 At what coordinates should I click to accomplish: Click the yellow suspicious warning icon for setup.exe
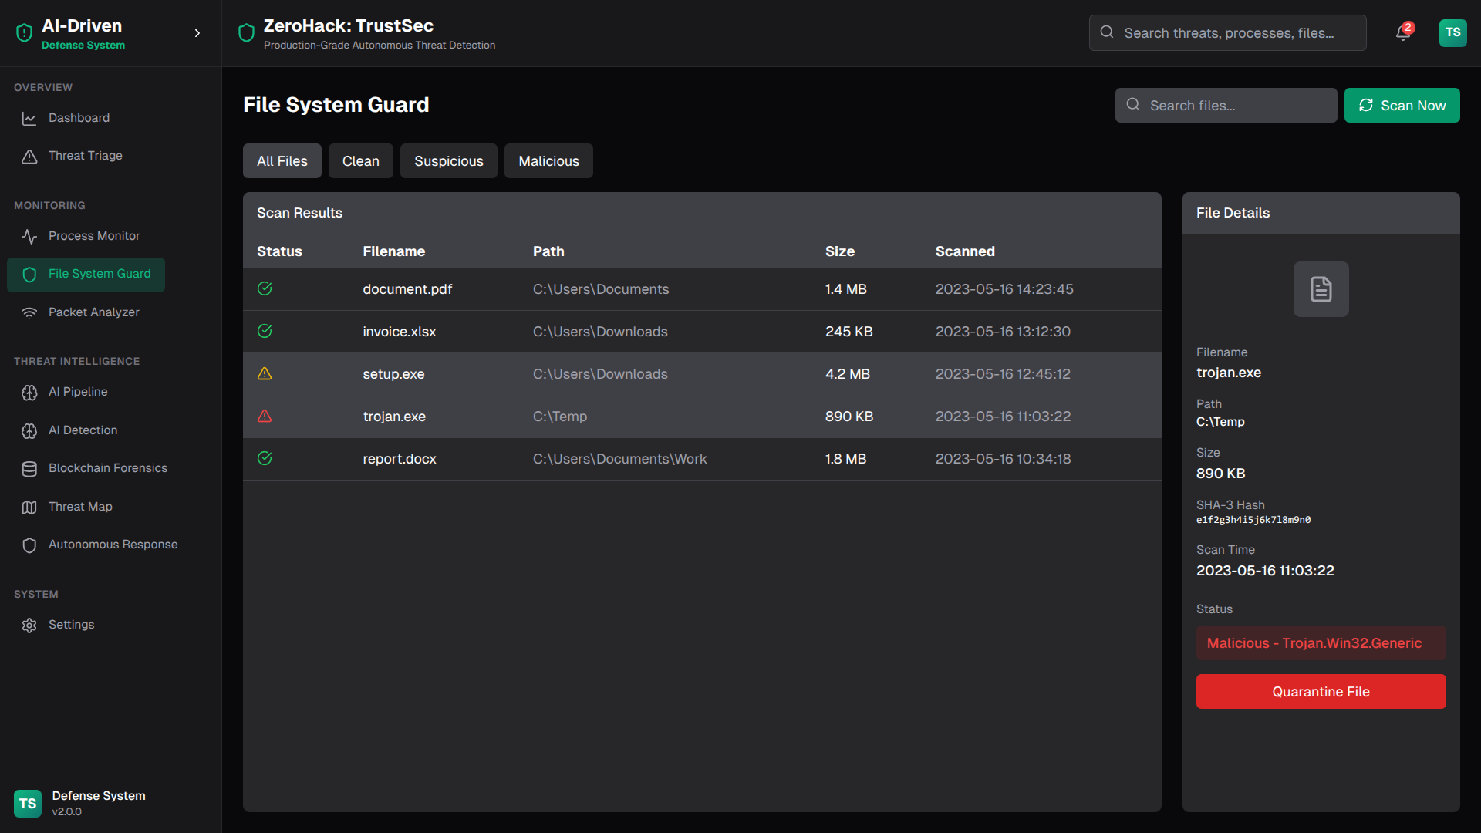(x=265, y=374)
